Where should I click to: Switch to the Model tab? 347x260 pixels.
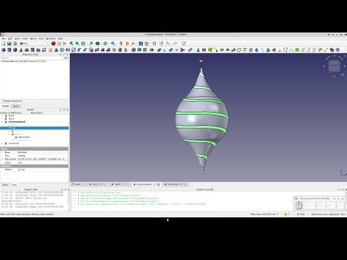pyautogui.click(x=5, y=106)
